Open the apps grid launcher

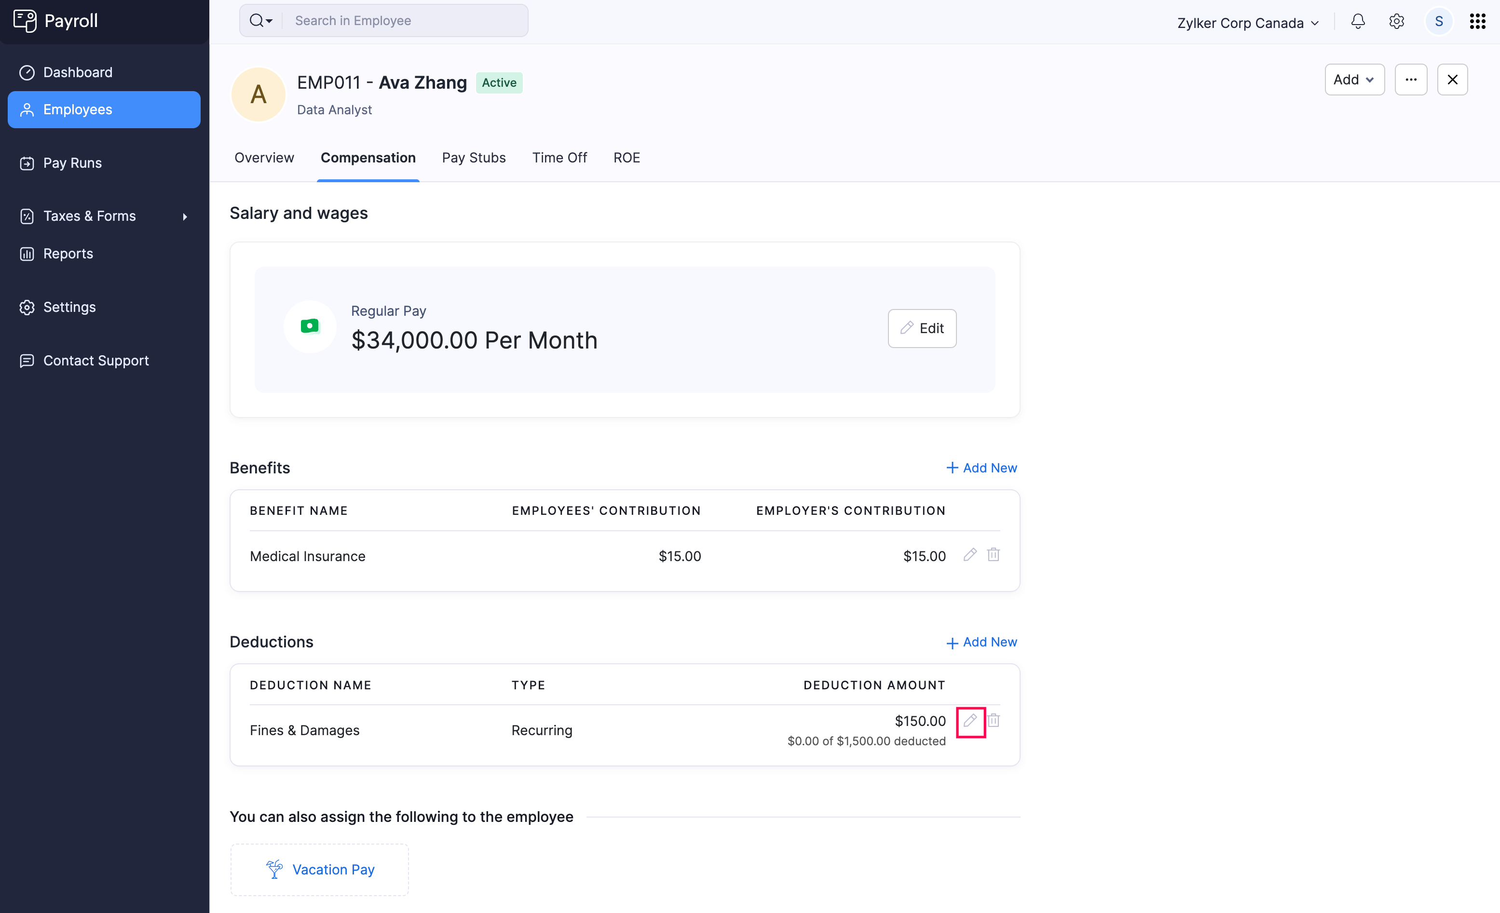point(1477,21)
